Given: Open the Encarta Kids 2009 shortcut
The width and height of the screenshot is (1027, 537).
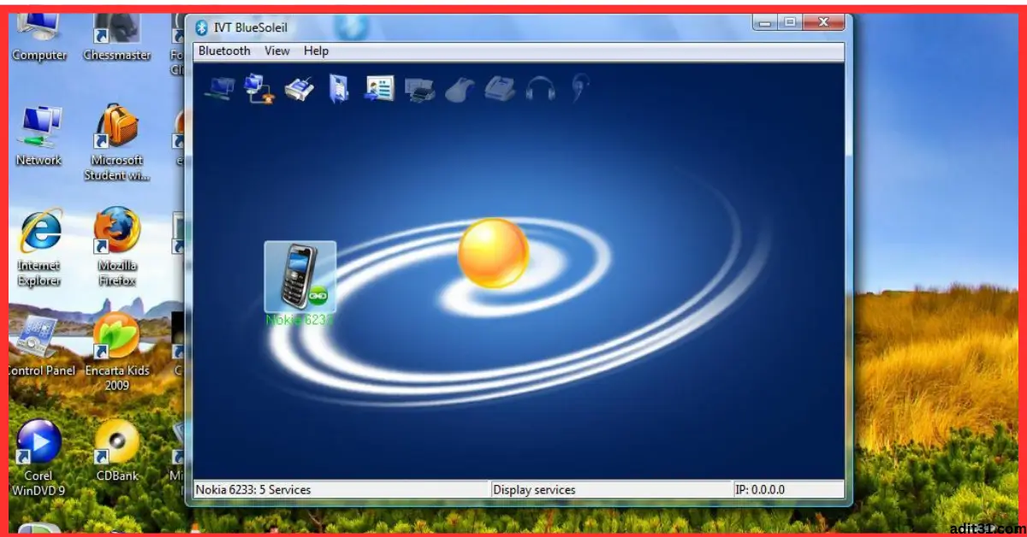Looking at the screenshot, I should coord(117,351).
